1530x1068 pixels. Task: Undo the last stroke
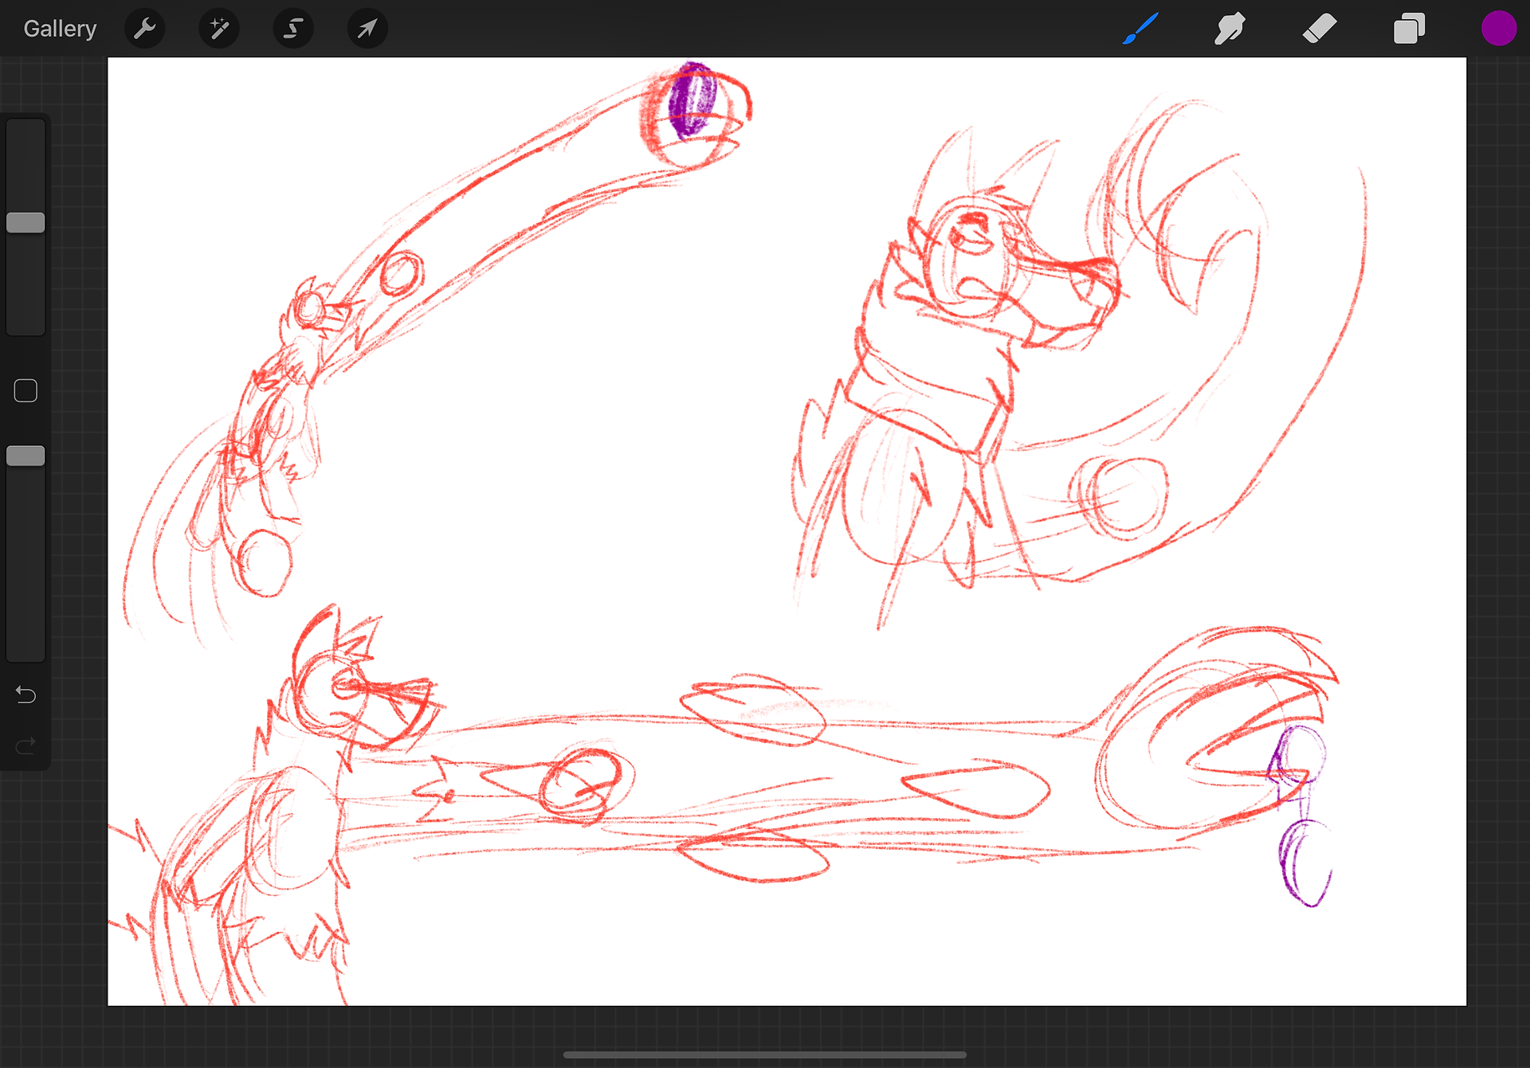tap(25, 695)
